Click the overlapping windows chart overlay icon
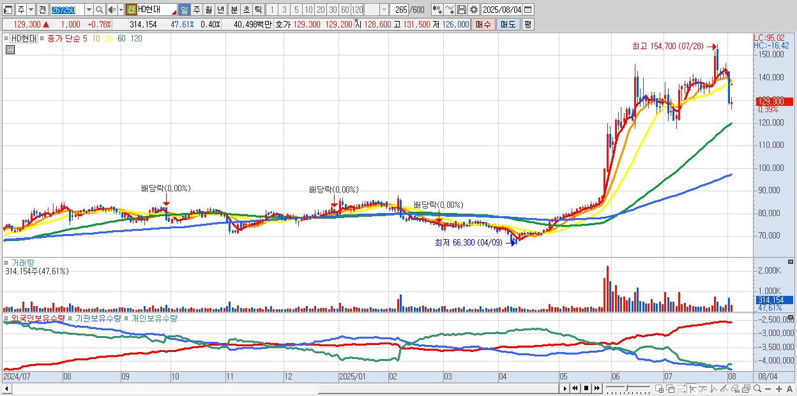The height and width of the screenshot is (396, 797). pos(670,389)
